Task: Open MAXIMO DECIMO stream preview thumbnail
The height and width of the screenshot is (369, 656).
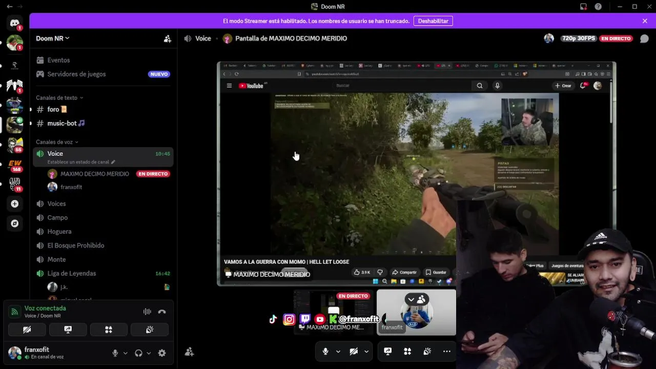Action: coord(334,312)
